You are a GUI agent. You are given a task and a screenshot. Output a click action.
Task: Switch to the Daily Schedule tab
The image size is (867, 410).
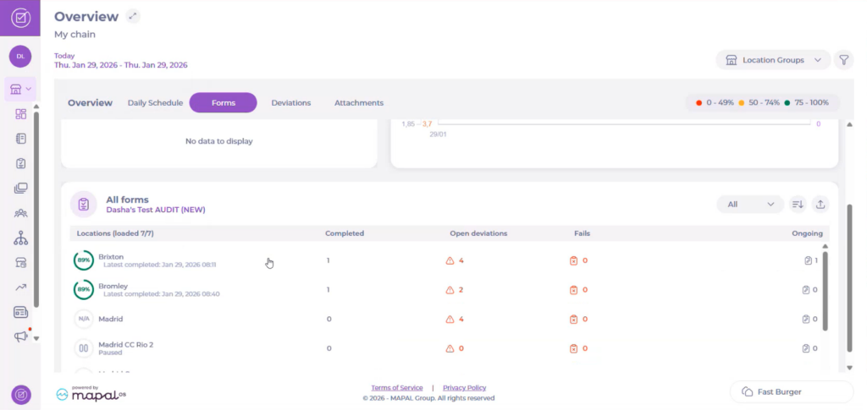tap(155, 103)
